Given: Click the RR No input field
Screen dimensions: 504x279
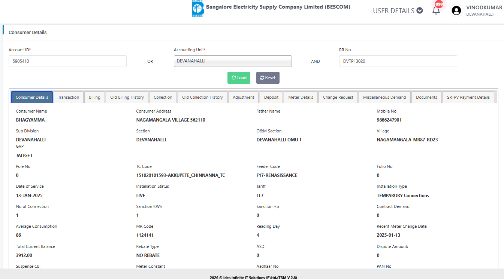Looking at the screenshot, I should [398, 61].
